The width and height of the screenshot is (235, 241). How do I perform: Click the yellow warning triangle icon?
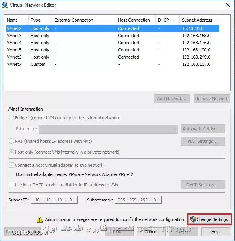coord(39,219)
